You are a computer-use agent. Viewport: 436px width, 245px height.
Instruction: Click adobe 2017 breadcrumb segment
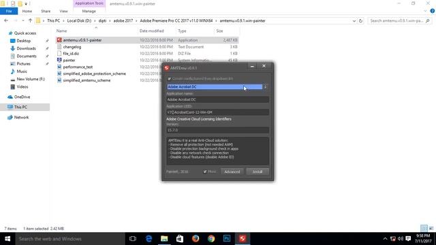point(123,21)
